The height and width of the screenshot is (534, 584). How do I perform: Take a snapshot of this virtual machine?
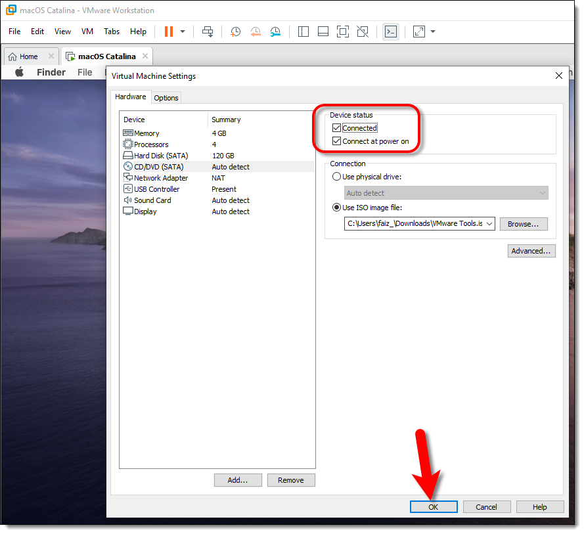point(235,32)
